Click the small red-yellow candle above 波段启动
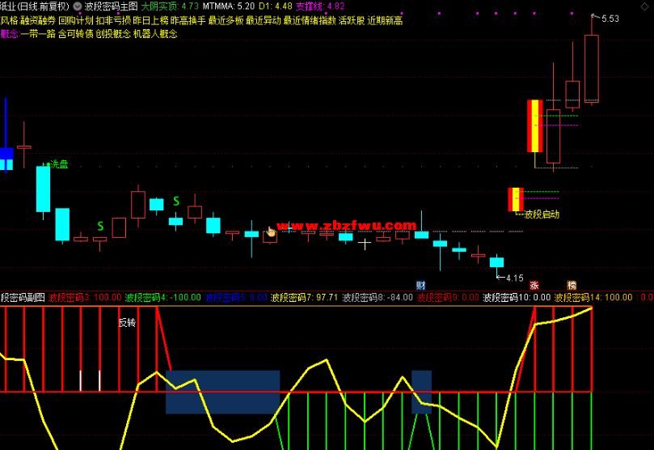This screenshot has height=450, width=654. [x=516, y=200]
